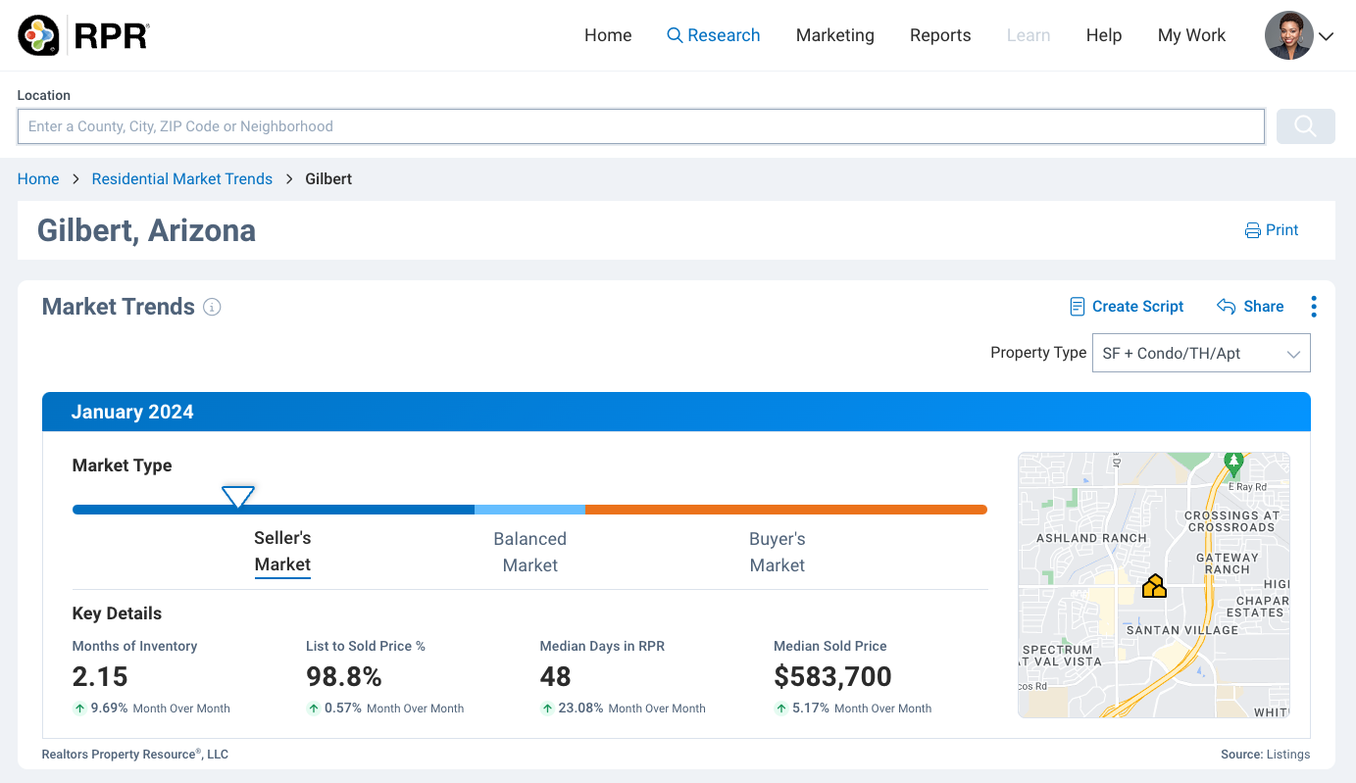The height and width of the screenshot is (783, 1356).
Task: Click the Location search input field
Action: tap(641, 126)
